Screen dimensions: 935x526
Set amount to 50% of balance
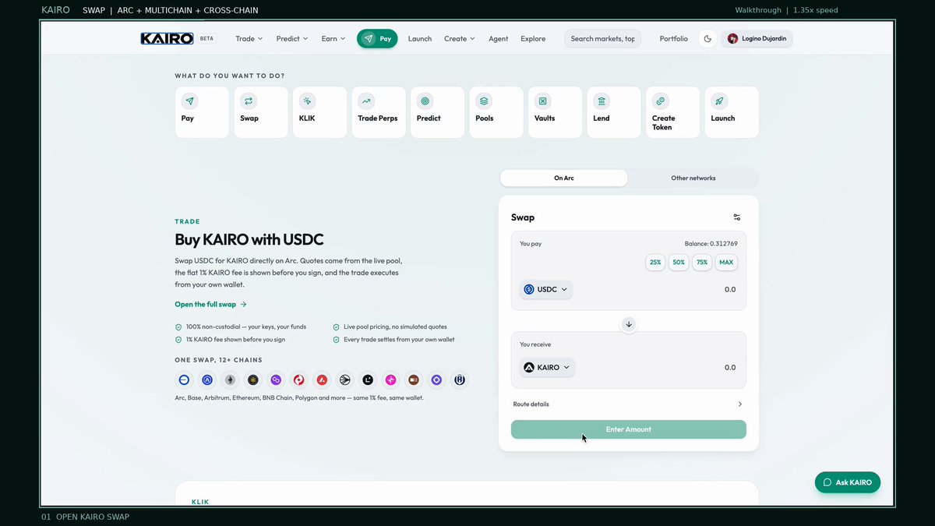[x=679, y=263]
